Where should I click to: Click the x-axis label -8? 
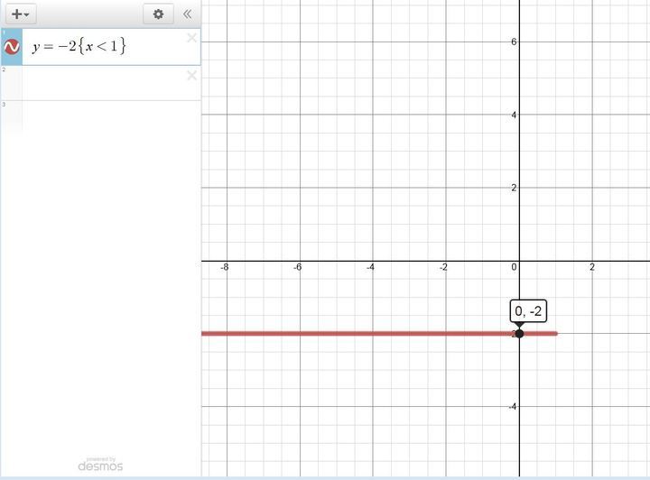pos(224,268)
